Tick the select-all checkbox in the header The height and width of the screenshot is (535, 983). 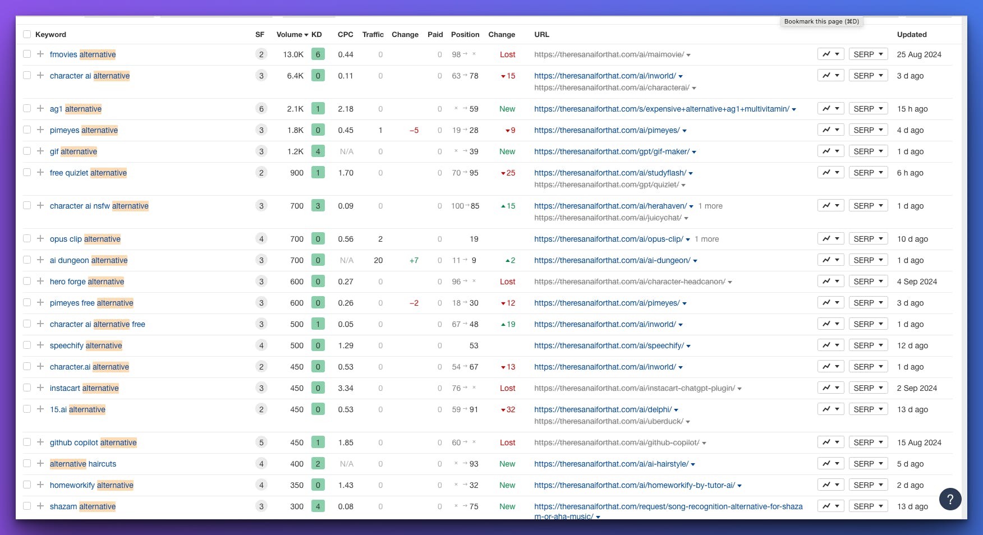(27, 34)
